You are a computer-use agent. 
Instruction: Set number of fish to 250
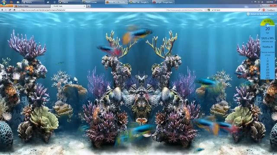coord(267,72)
